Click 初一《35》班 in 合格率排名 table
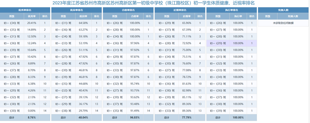This screenshot has height=123, width=310. point(115,111)
